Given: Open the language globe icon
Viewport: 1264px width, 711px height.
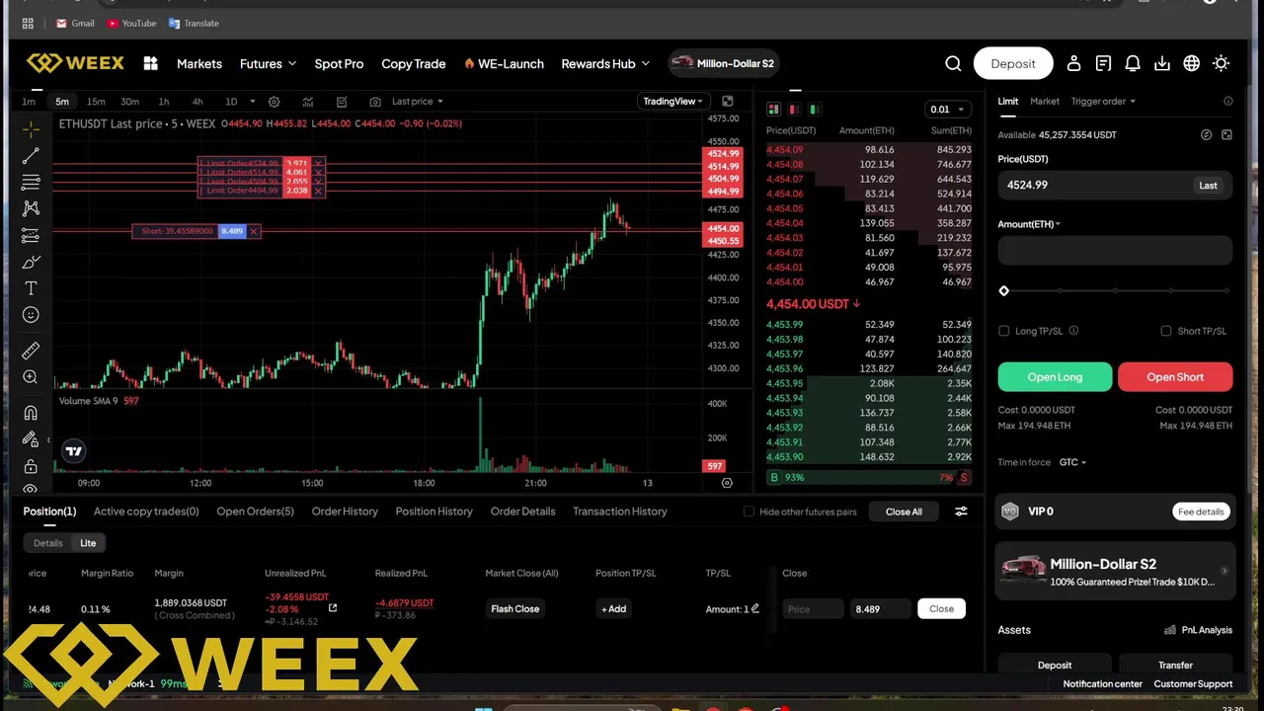Looking at the screenshot, I should tap(1192, 63).
